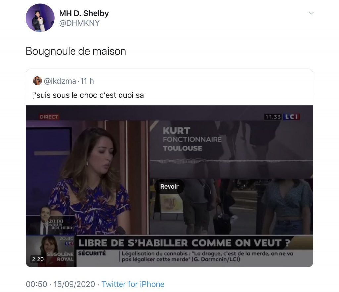Click the Darius Rochebin 20.00 thumbnail
Image resolution: width=339 pixels, height=292 pixels.
[51, 221]
